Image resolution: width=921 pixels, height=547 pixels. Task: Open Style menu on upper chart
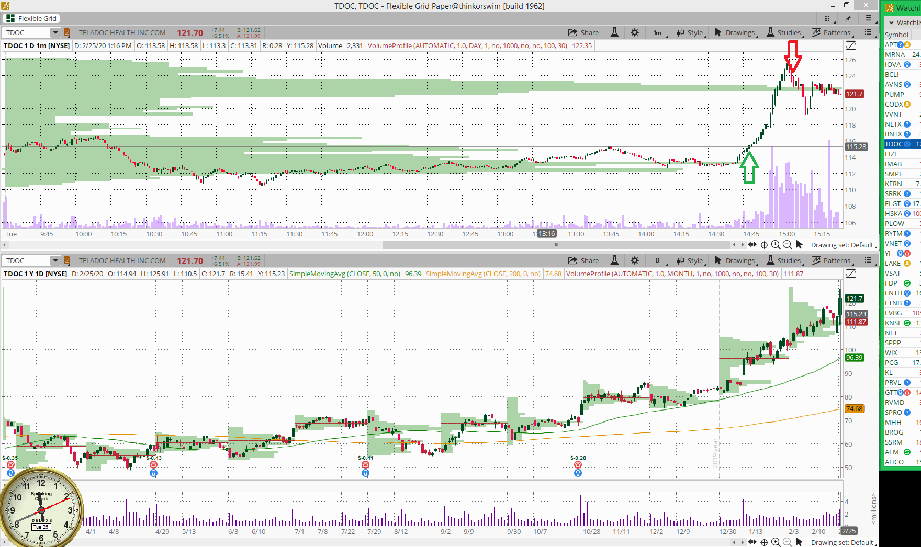691,32
